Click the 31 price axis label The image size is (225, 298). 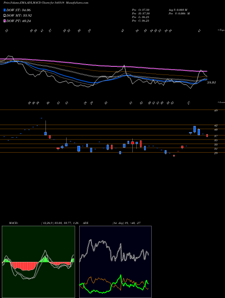click(216, 149)
